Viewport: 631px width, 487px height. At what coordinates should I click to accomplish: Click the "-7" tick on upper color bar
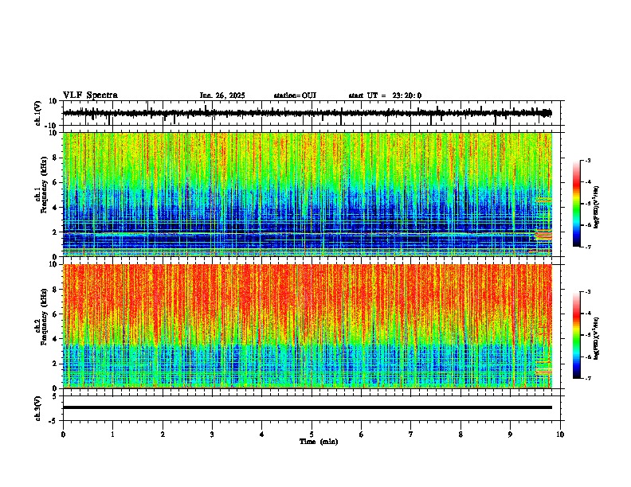588,247
